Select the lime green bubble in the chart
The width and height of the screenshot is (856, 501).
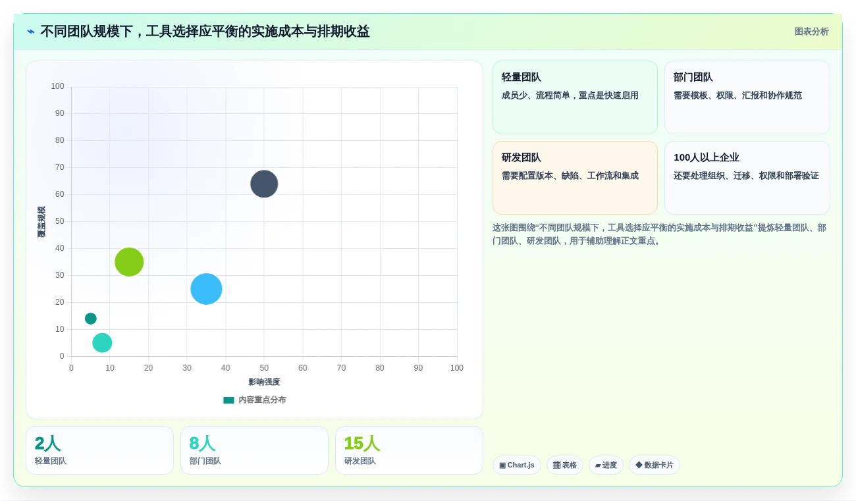click(x=129, y=262)
